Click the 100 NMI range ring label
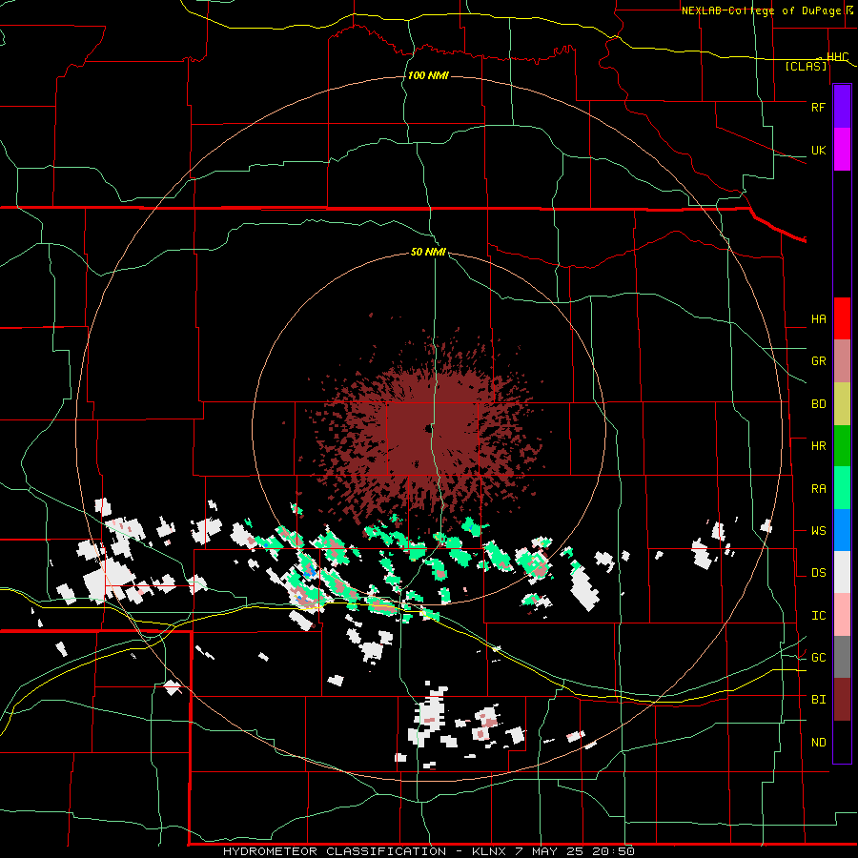This screenshot has width=858, height=858. (x=428, y=75)
